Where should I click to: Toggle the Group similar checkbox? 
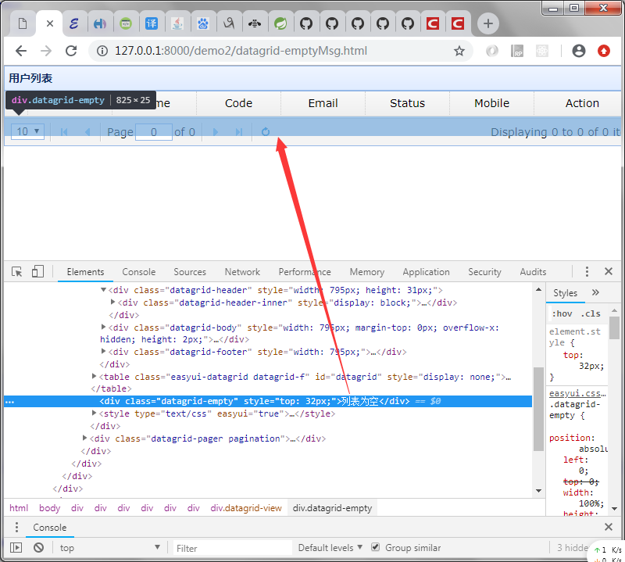click(x=375, y=547)
